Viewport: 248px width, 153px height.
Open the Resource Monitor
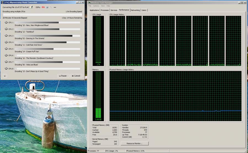click(134, 143)
